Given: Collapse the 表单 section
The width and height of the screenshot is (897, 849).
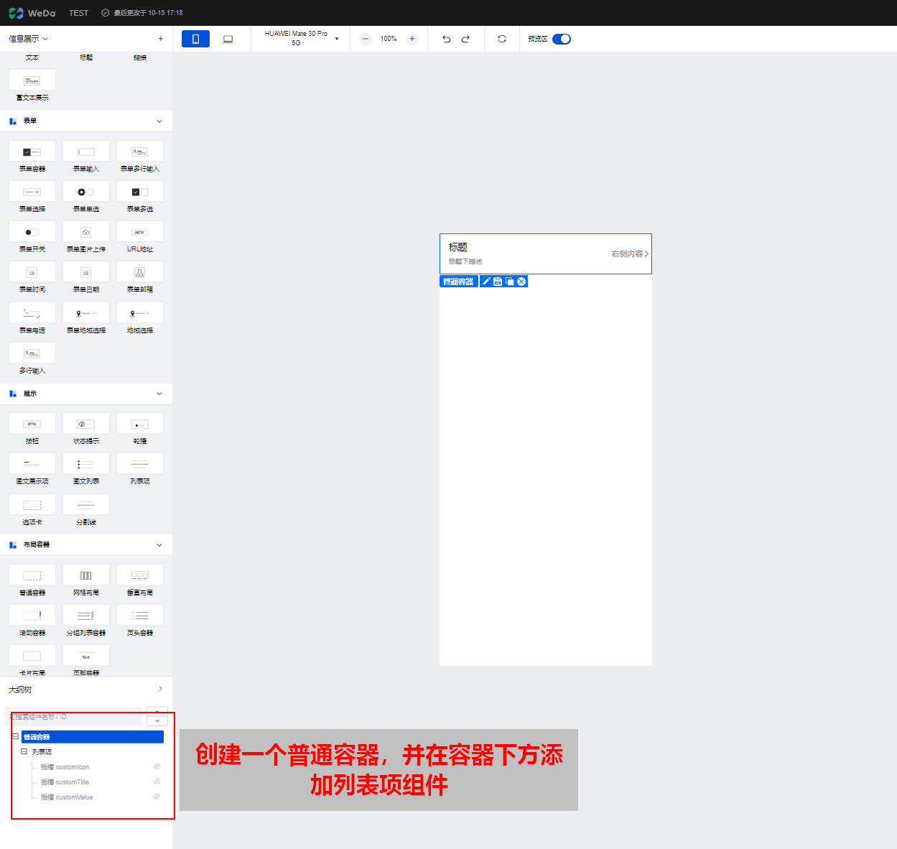Looking at the screenshot, I should [159, 121].
